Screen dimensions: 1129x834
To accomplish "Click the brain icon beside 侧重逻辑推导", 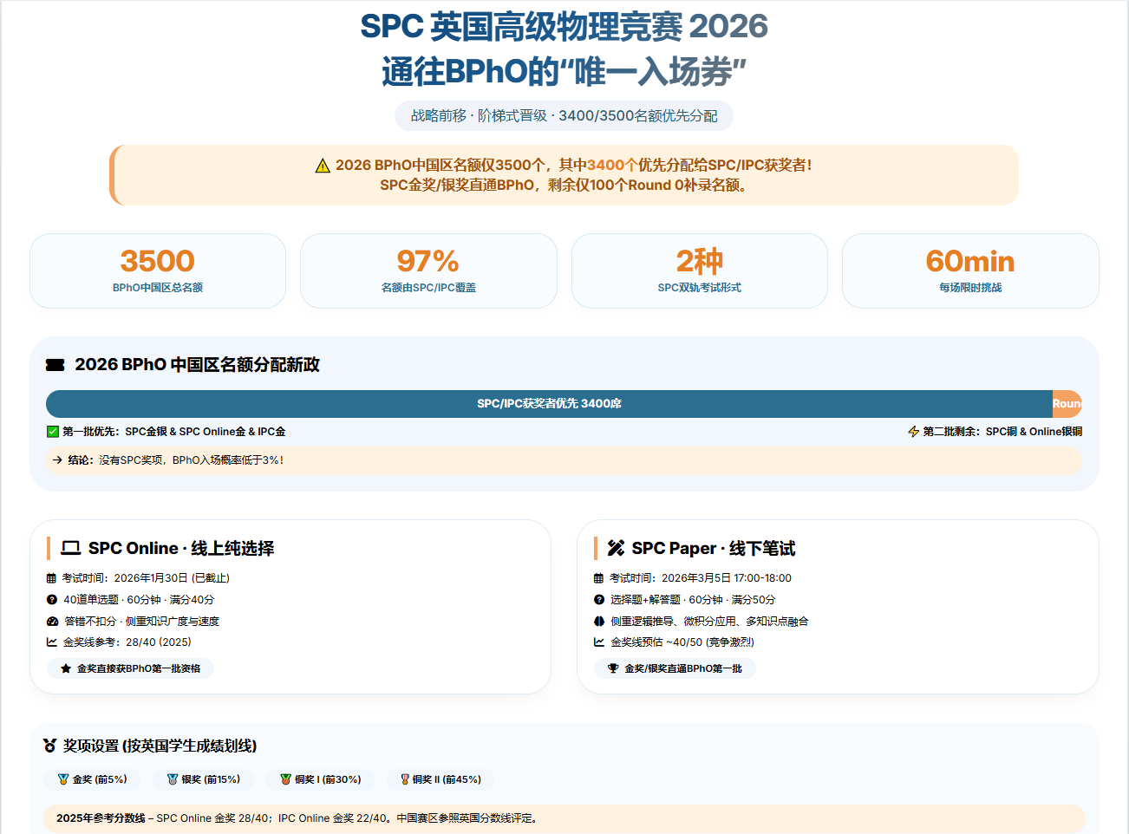I will click(598, 622).
